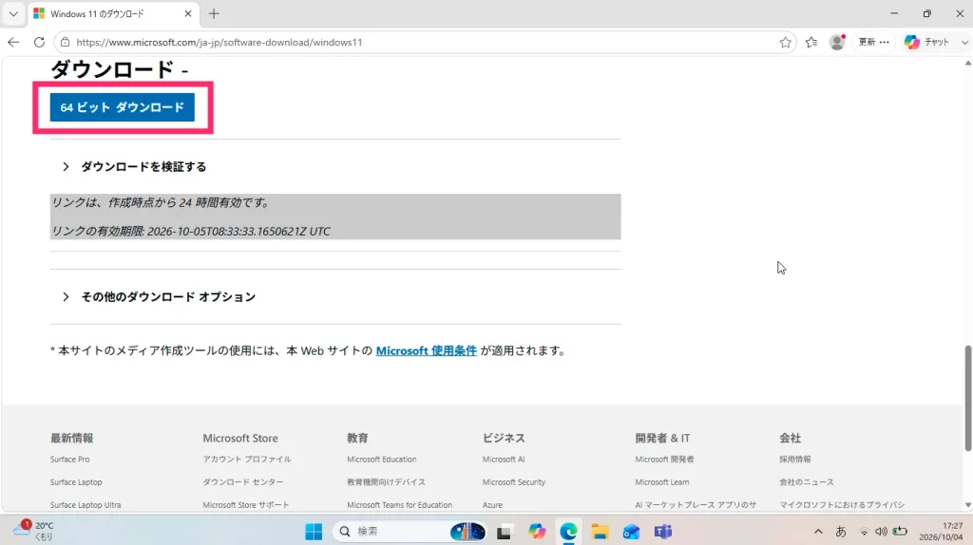The image size is (973, 545).
Task: Open Microsoft AI footer link
Action: click(x=504, y=460)
